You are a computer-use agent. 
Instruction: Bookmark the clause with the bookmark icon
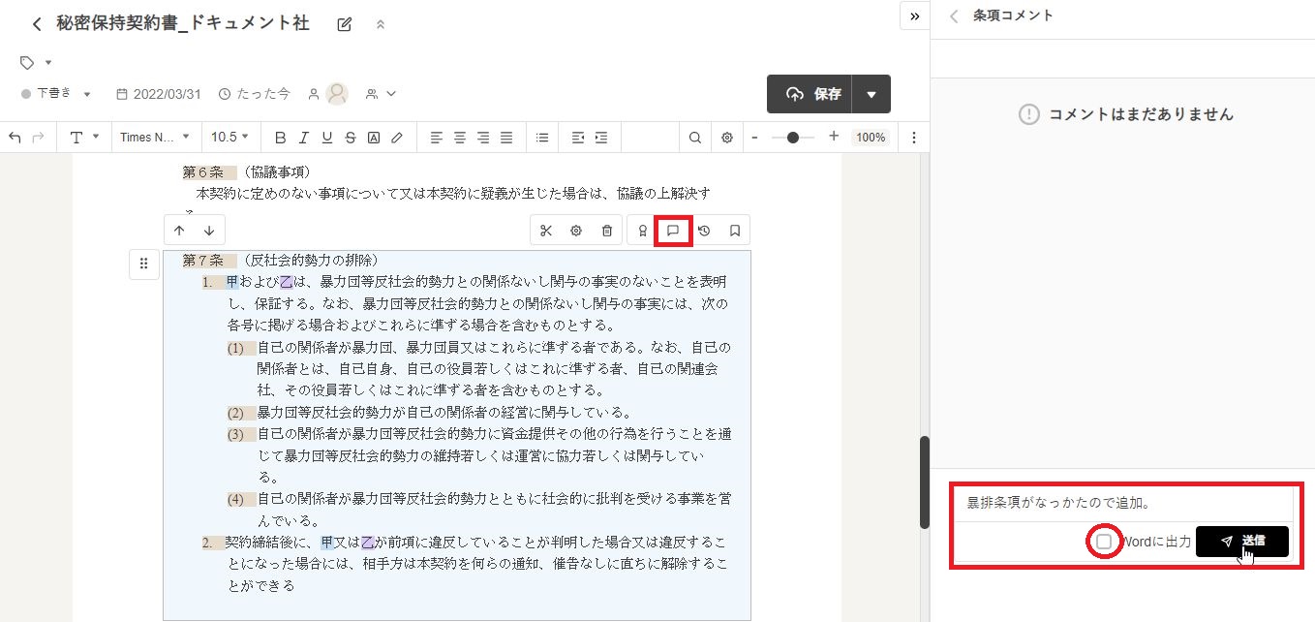pyautogui.click(x=735, y=231)
